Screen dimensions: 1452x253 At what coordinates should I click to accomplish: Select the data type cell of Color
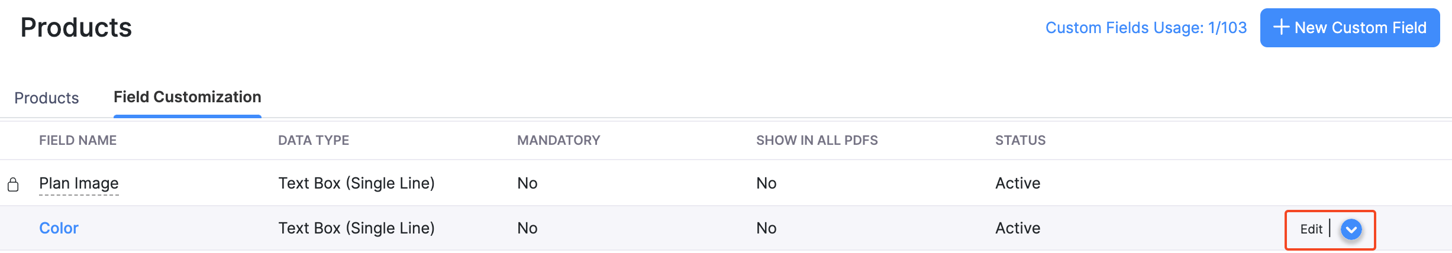click(x=356, y=228)
